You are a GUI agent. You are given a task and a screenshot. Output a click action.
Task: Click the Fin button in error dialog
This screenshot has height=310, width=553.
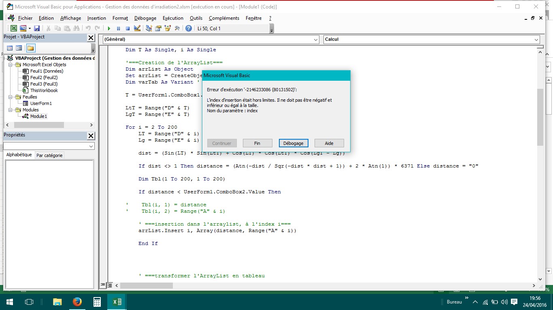click(x=257, y=143)
